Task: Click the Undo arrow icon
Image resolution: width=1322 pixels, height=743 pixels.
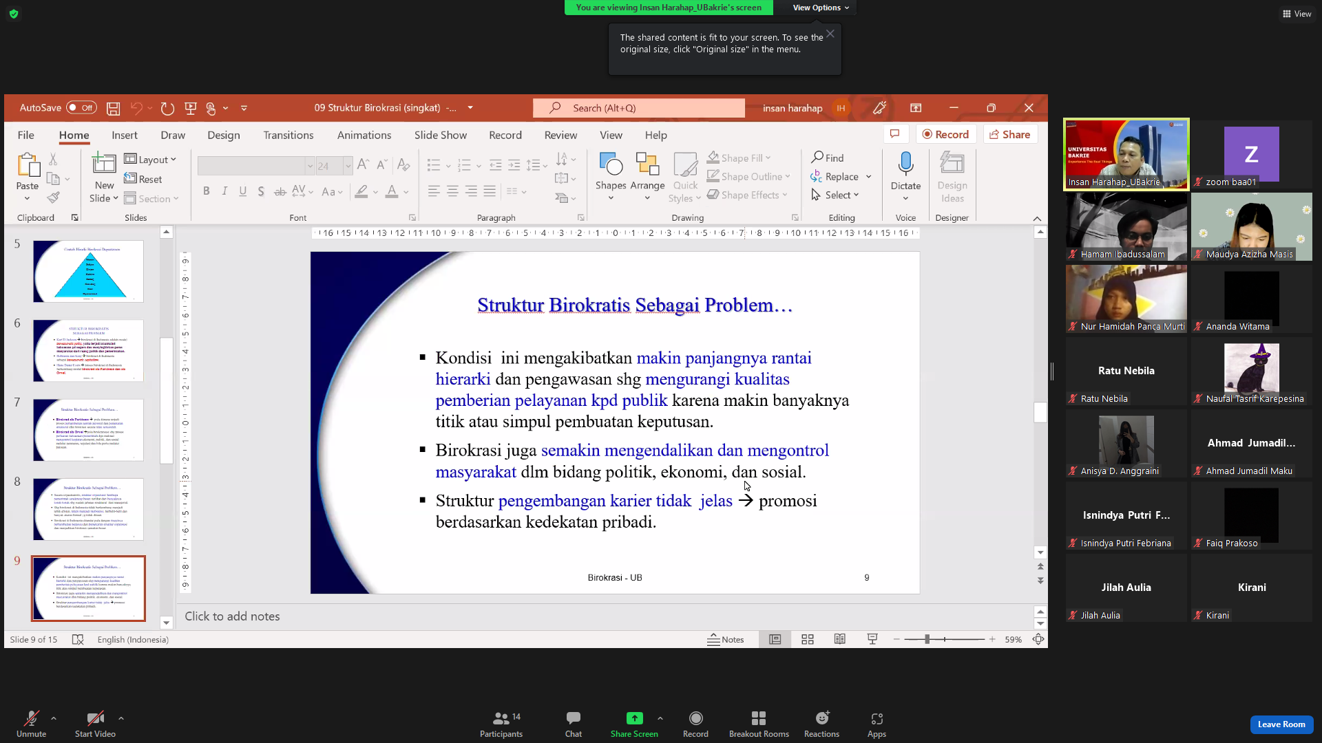Action: tap(136, 108)
